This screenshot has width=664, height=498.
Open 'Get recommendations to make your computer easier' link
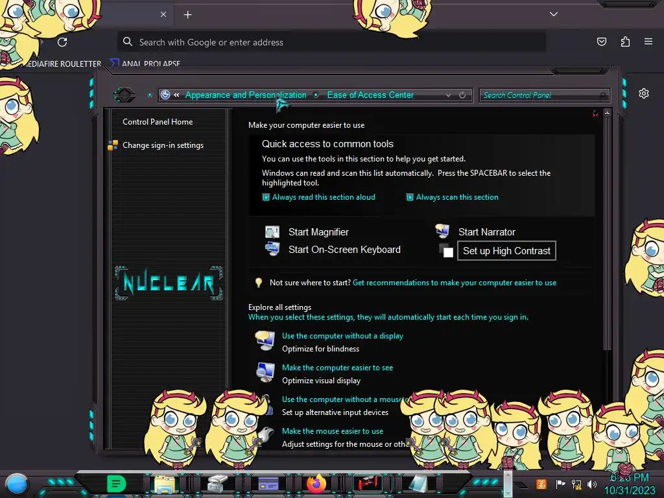(455, 283)
